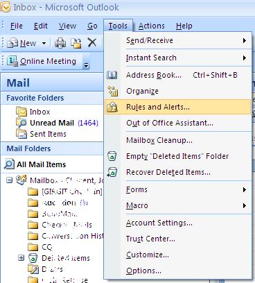Select Inbox in Favorite Folders

[39, 112]
